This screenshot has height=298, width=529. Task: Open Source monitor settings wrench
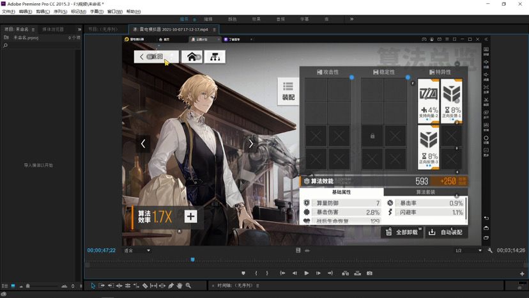[490, 251]
